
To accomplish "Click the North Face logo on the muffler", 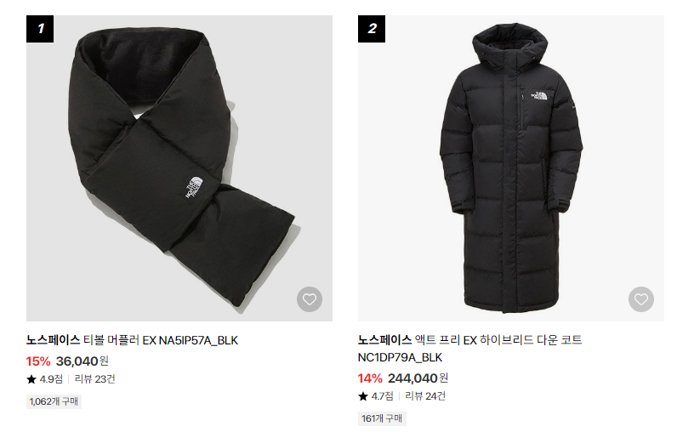I will (x=193, y=188).
